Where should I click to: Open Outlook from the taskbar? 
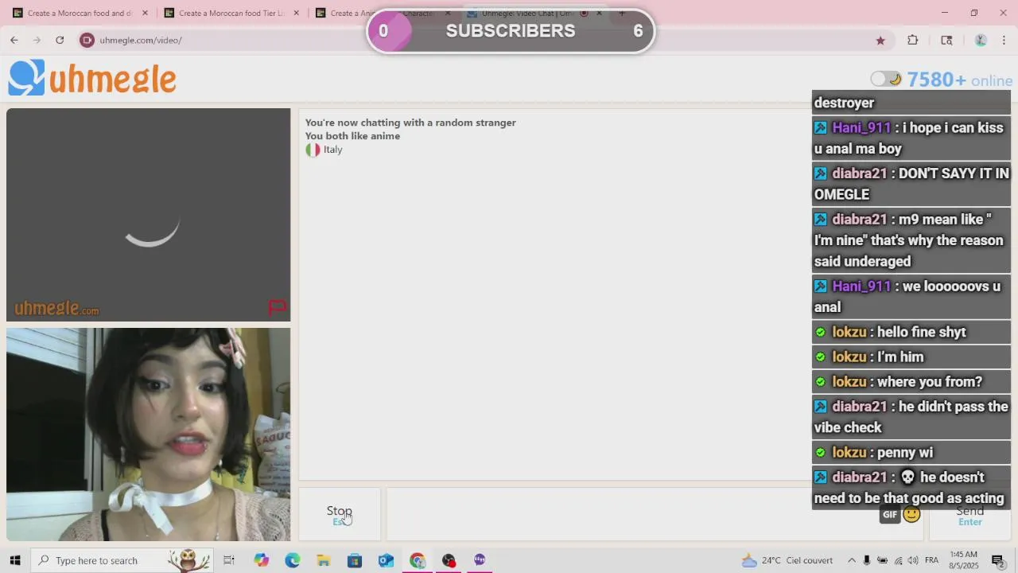(386, 560)
